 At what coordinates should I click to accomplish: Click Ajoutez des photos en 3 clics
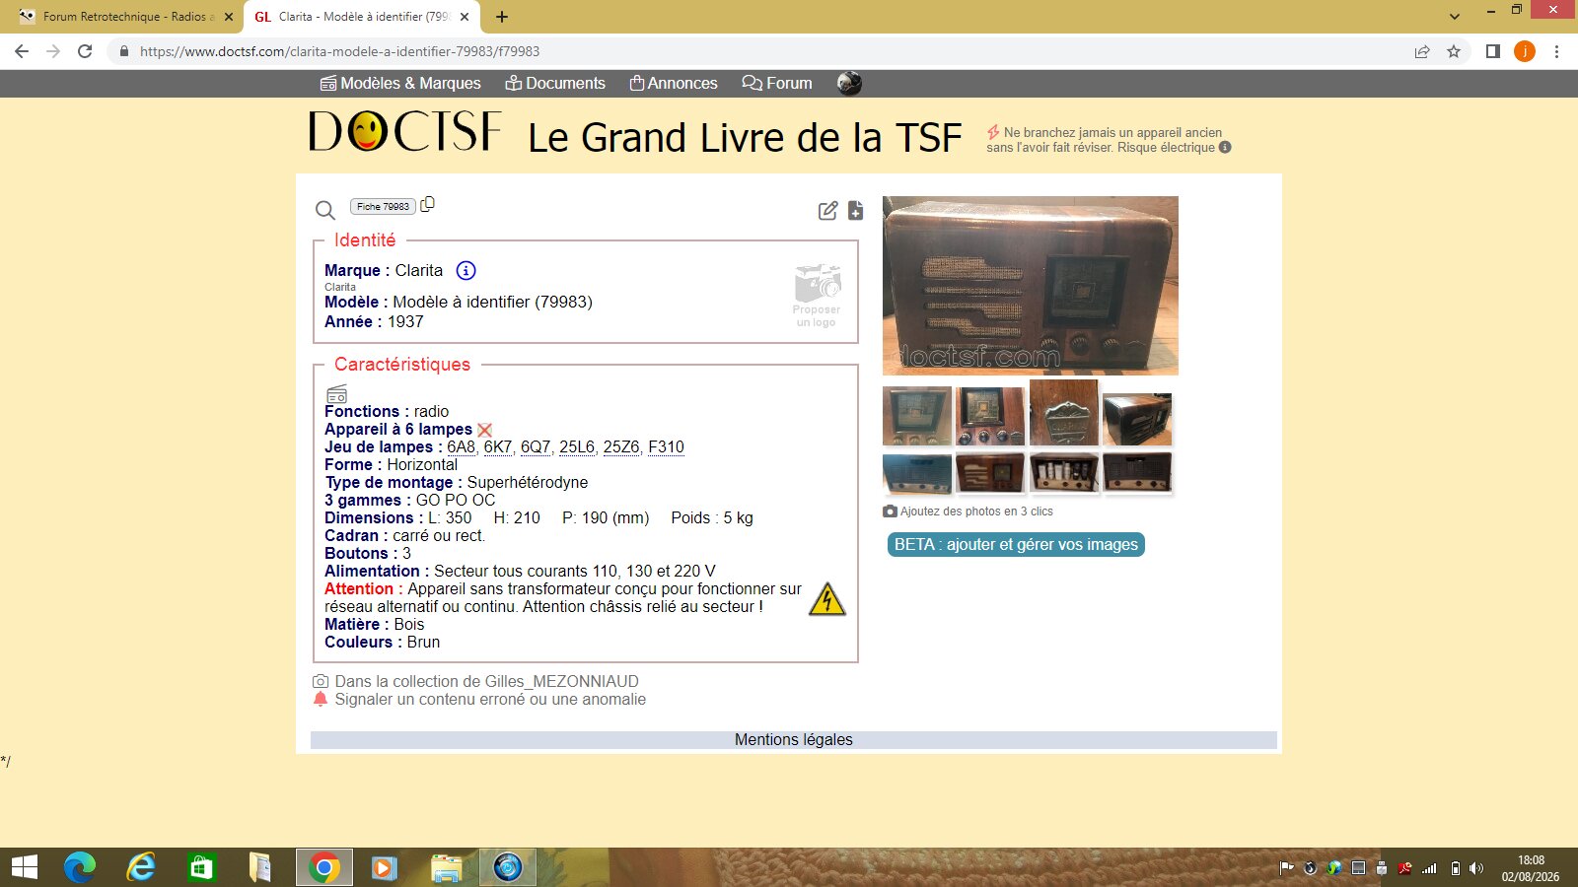tap(968, 512)
